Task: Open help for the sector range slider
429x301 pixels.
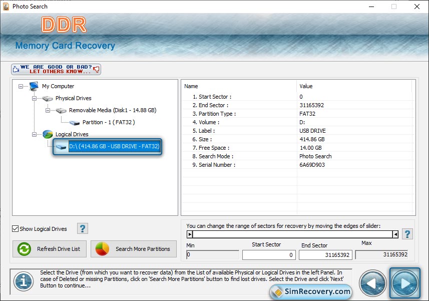Action: (407, 234)
